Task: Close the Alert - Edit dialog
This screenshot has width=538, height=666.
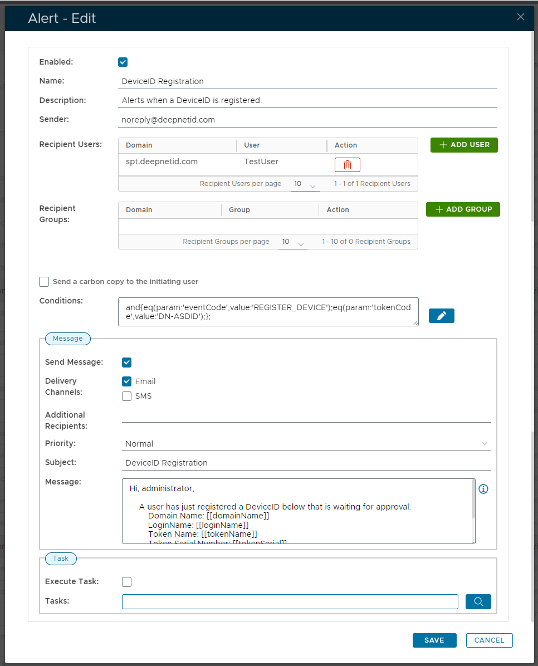Action: pyautogui.click(x=521, y=17)
